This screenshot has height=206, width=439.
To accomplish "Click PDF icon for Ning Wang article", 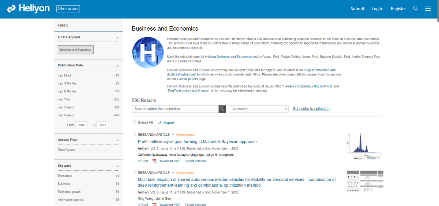I will coord(154,205).
